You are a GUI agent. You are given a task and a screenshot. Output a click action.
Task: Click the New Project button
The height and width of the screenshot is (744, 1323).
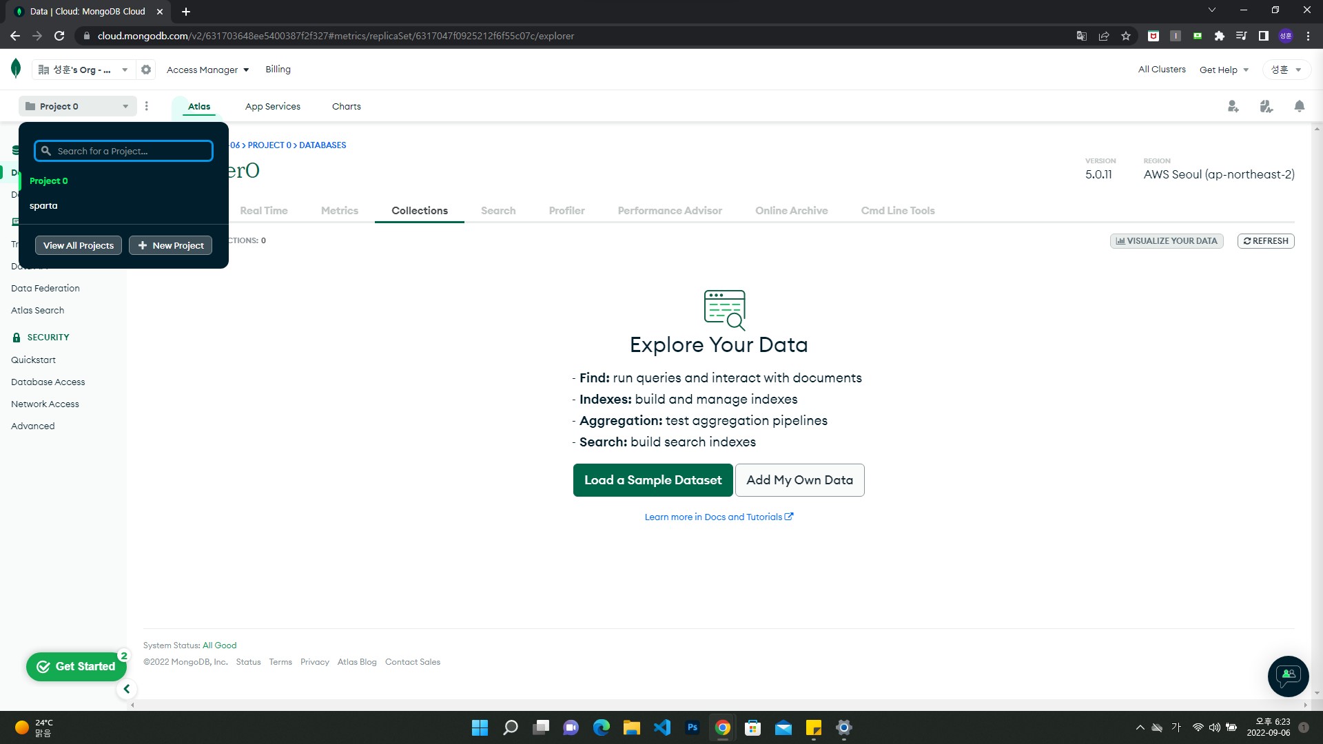(x=170, y=245)
